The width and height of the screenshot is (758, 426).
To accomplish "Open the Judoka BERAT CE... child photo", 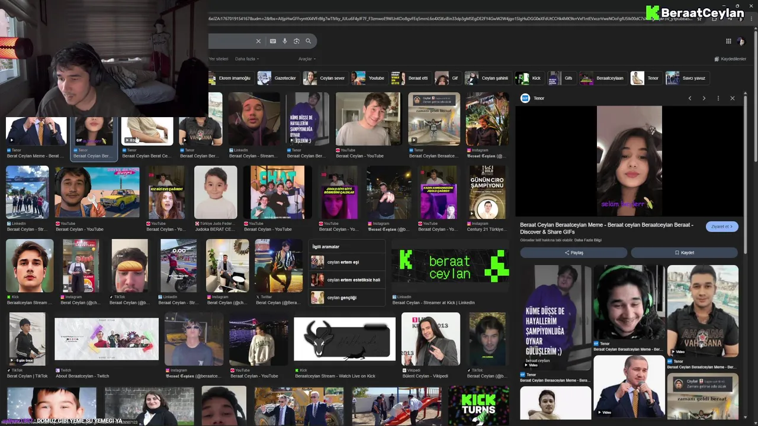I will coord(216,192).
